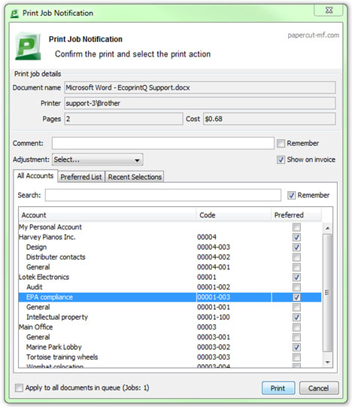Click the large PaperCut P logo
This screenshot has width=352, height=407.
pos(28,46)
